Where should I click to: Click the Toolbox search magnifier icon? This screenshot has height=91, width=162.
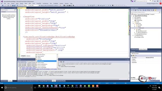tap(15, 10)
